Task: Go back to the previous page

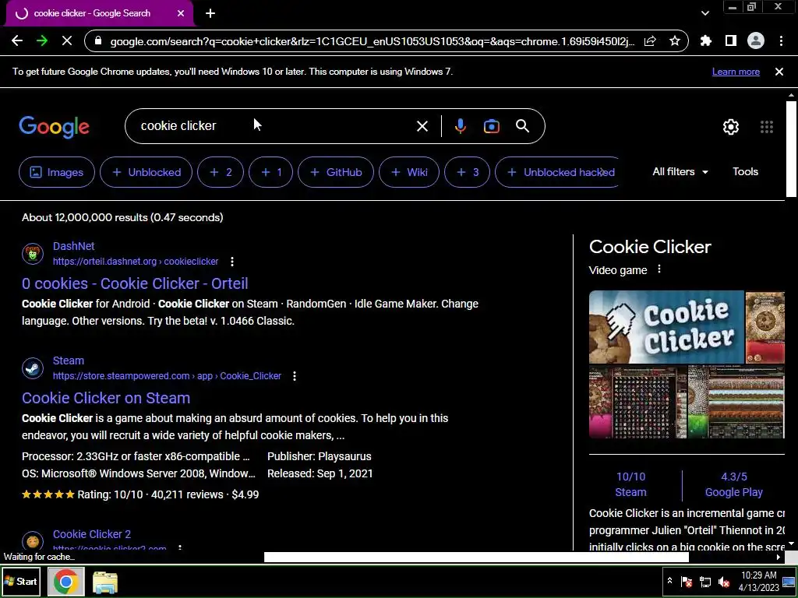Action: pyautogui.click(x=17, y=41)
